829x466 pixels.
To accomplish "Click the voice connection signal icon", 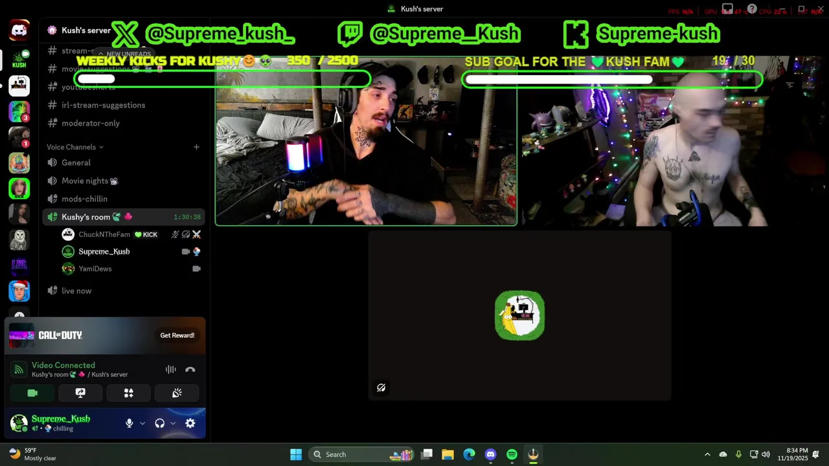I will coord(19,370).
